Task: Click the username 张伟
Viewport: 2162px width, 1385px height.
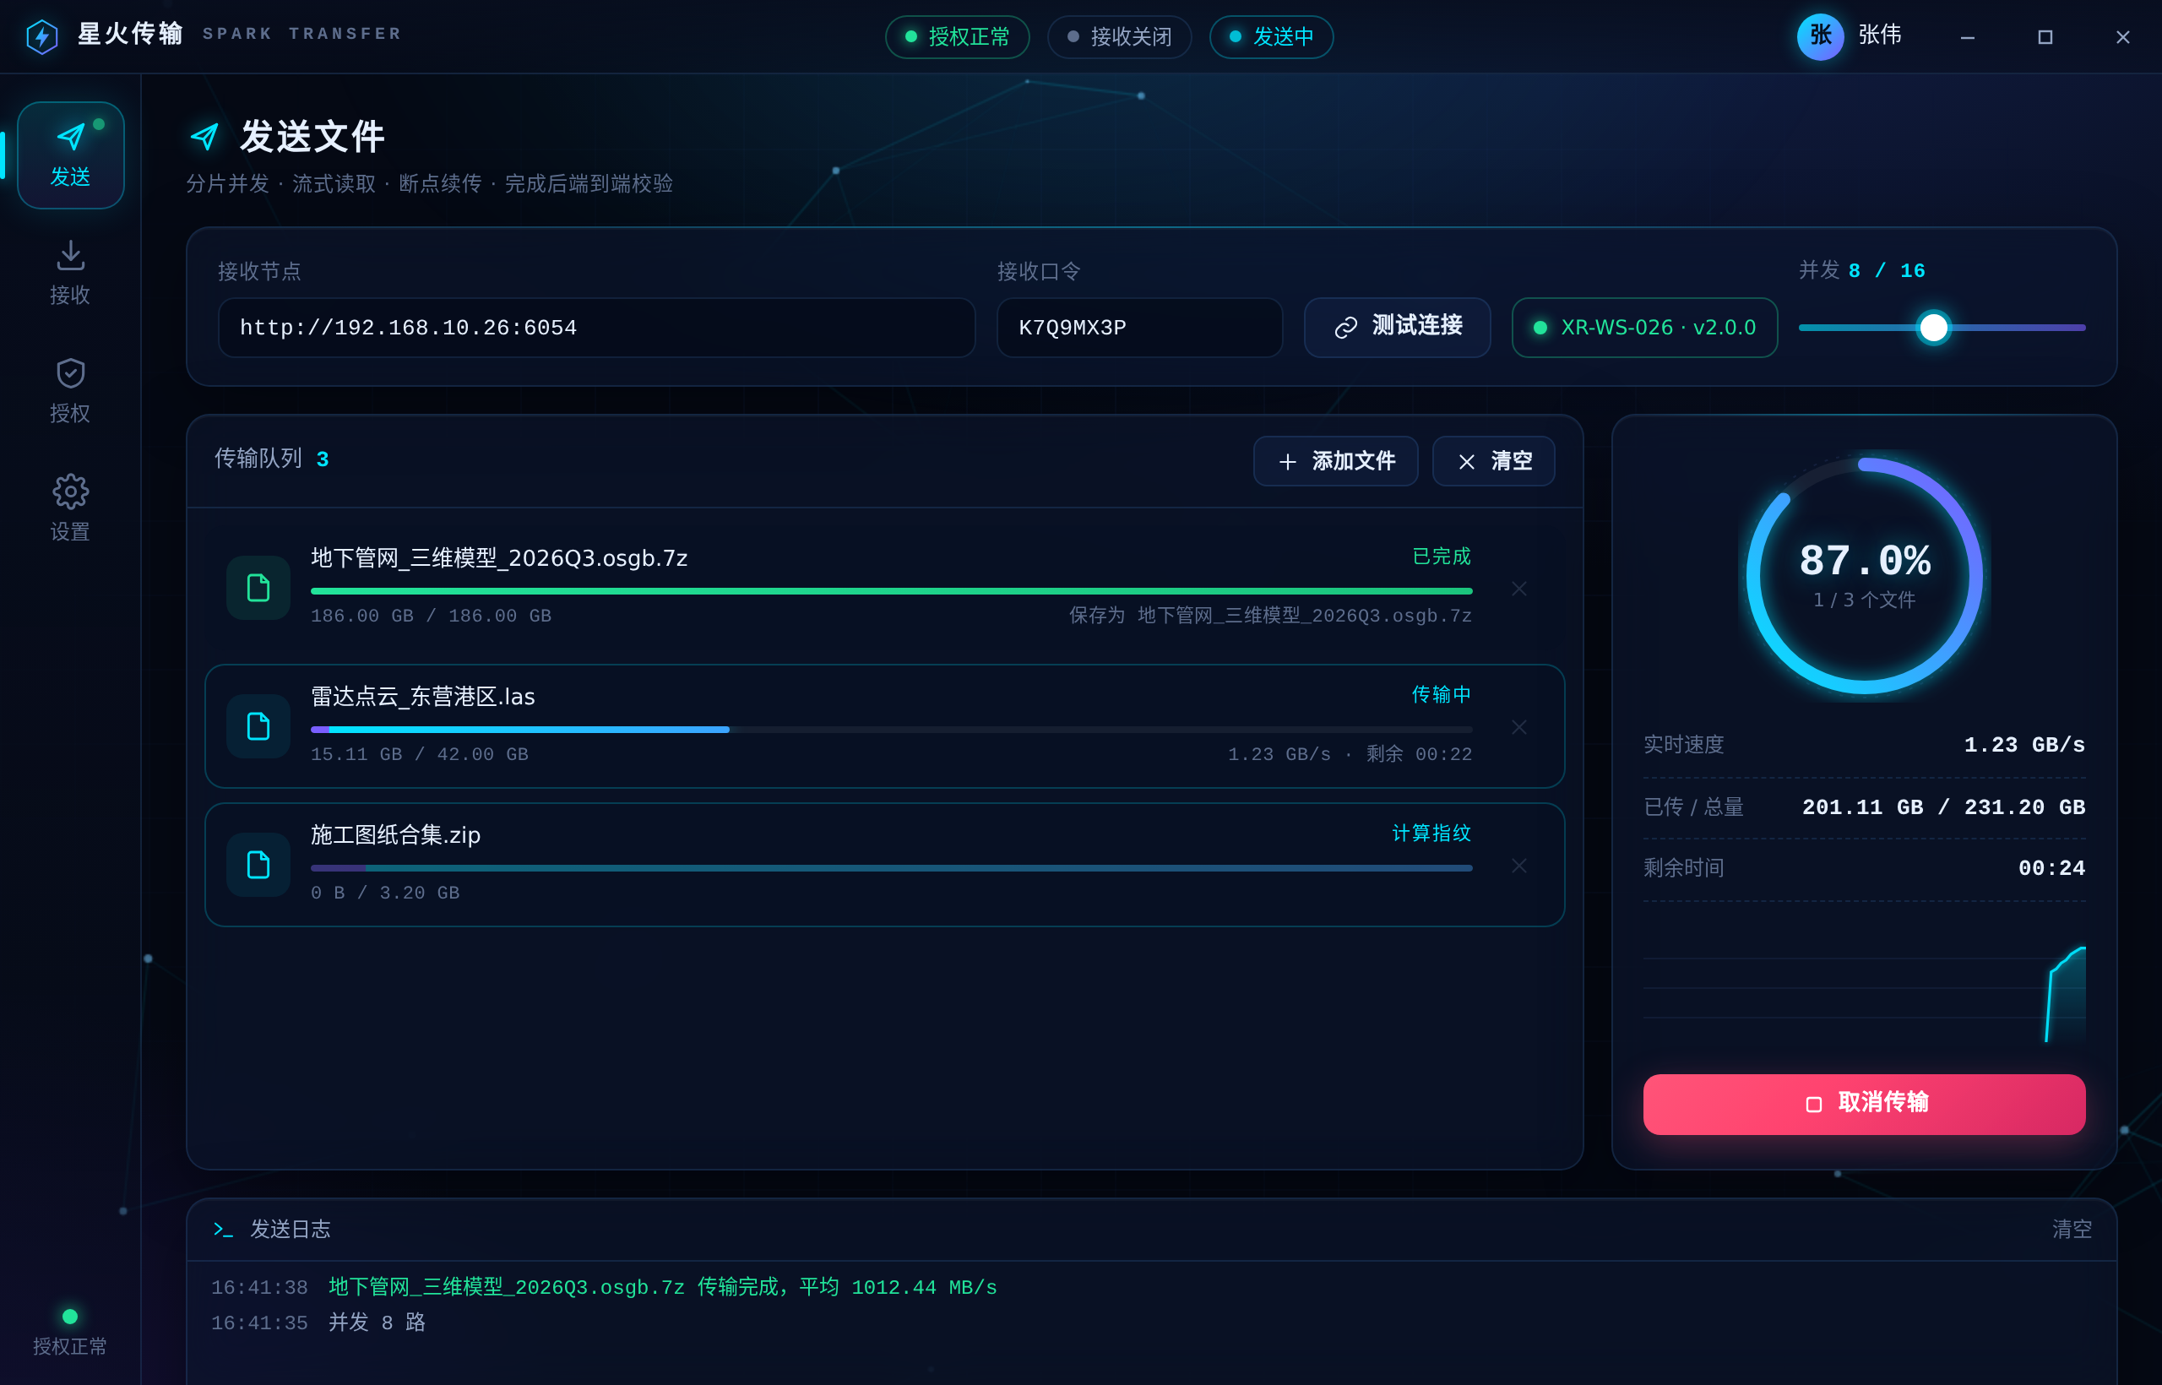Action: [x=1879, y=35]
